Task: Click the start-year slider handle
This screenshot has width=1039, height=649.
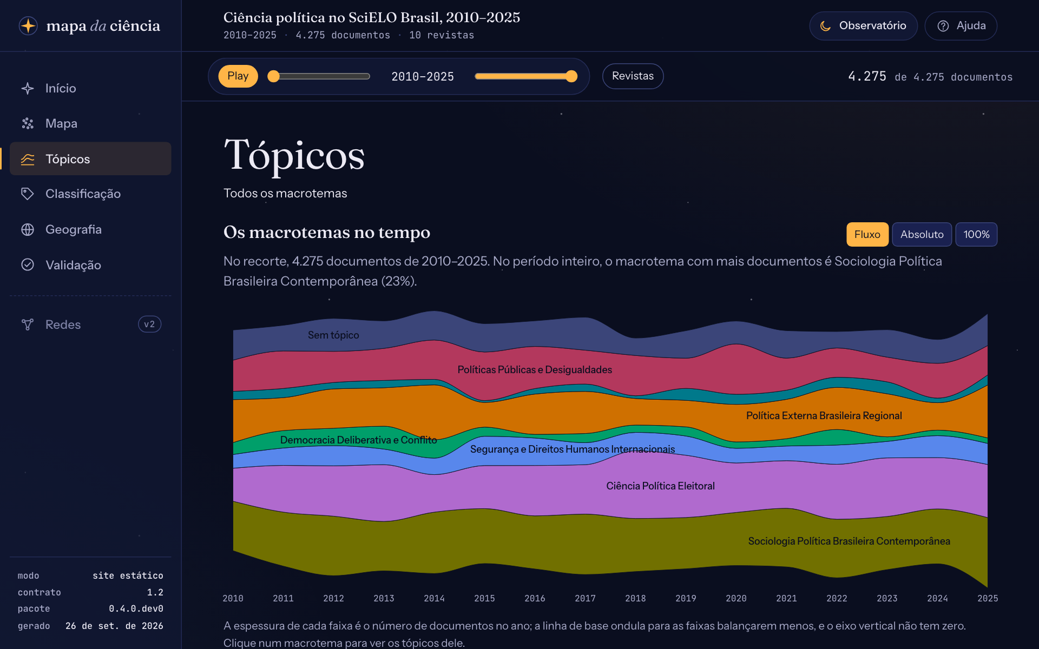Action: [274, 76]
